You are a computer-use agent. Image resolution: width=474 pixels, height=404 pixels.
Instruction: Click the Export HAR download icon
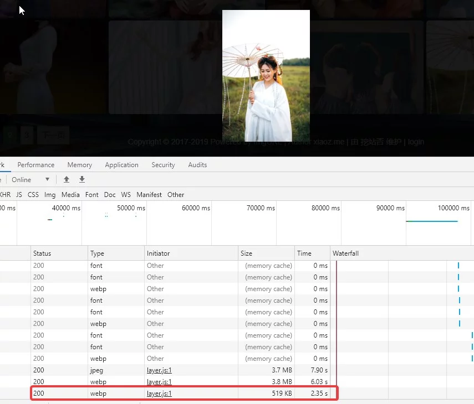click(82, 179)
